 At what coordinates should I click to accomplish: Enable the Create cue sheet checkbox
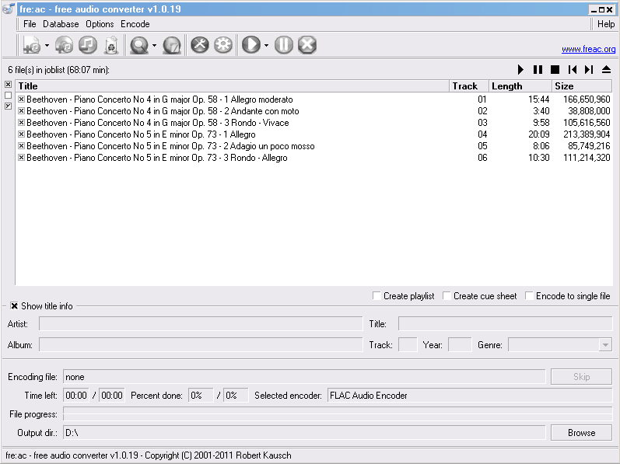[447, 296]
